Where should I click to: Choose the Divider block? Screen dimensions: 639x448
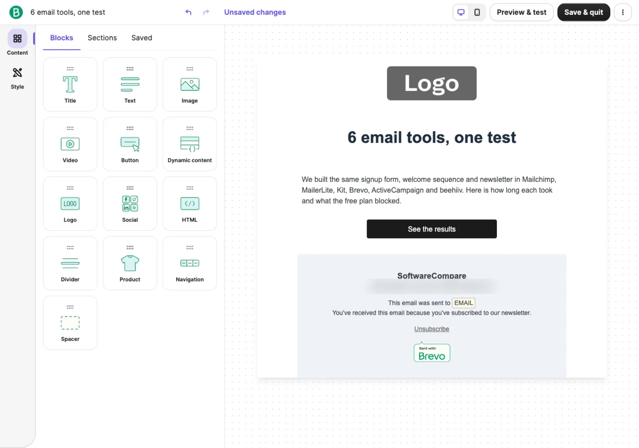70,263
